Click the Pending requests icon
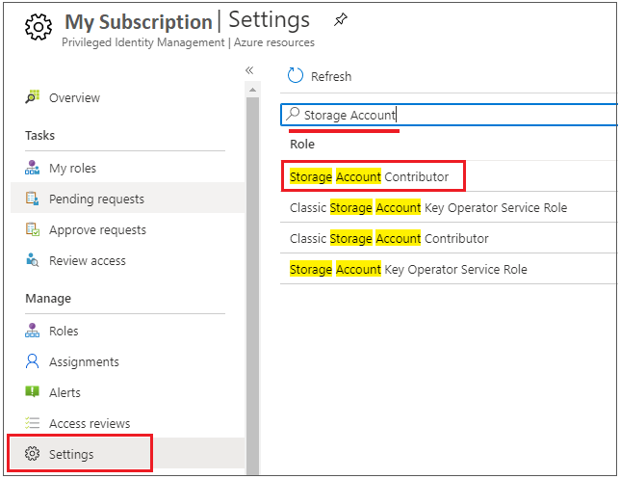This screenshot has height=479, width=620. coord(32,199)
